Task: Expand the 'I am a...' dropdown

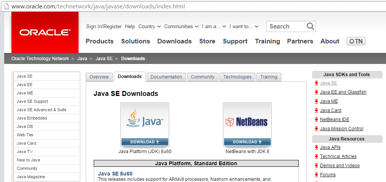Action: coord(214,26)
